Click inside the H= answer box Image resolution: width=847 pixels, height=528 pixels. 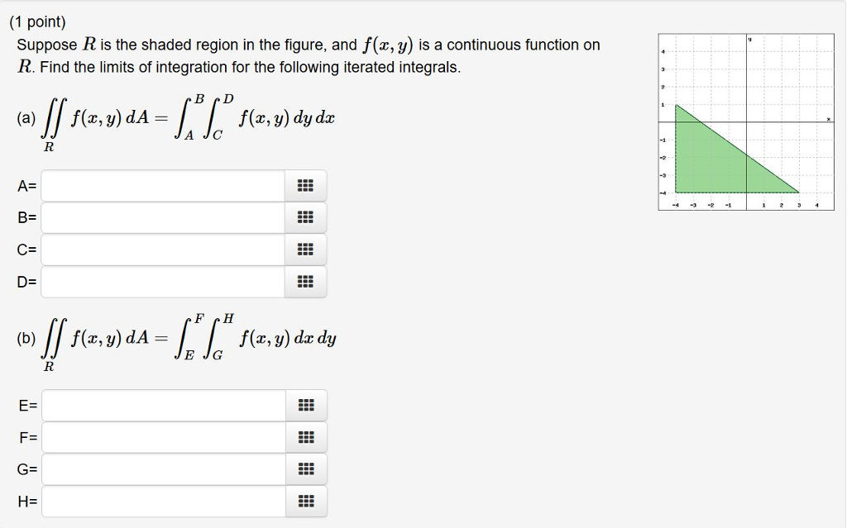161,501
